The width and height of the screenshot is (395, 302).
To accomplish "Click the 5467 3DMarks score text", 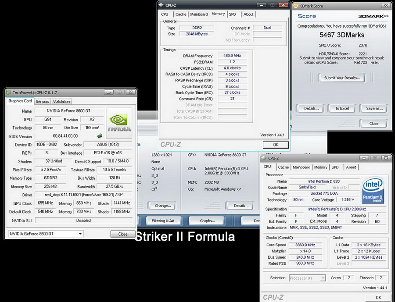I will click(342, 35).
